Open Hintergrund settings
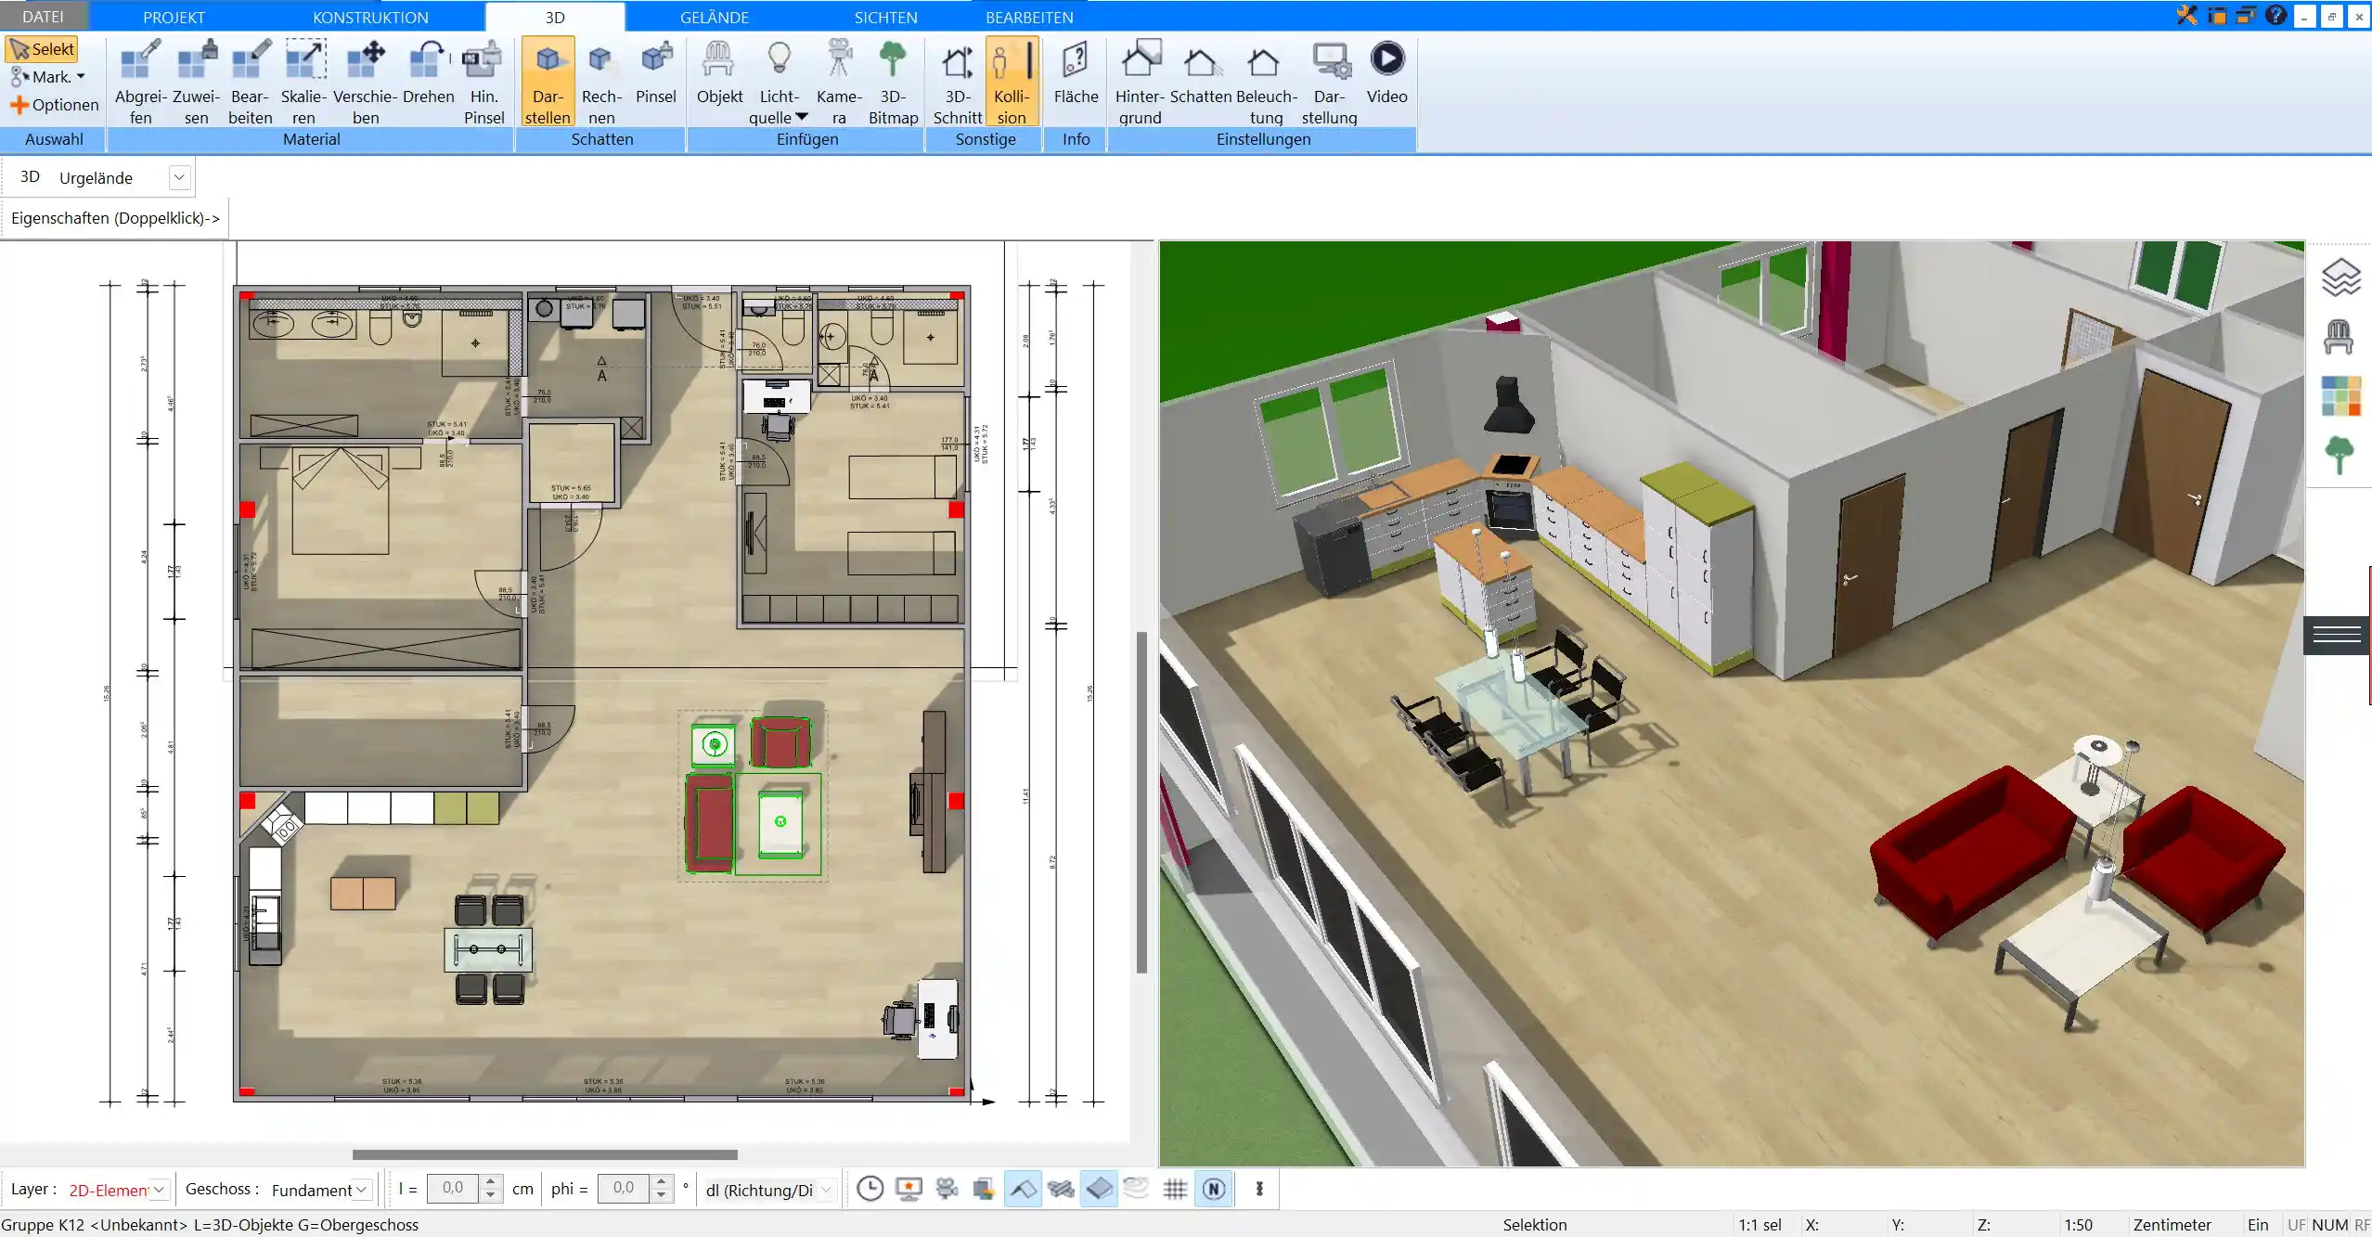This screenshot has width=2372, height=1237. click(1140, 82)
